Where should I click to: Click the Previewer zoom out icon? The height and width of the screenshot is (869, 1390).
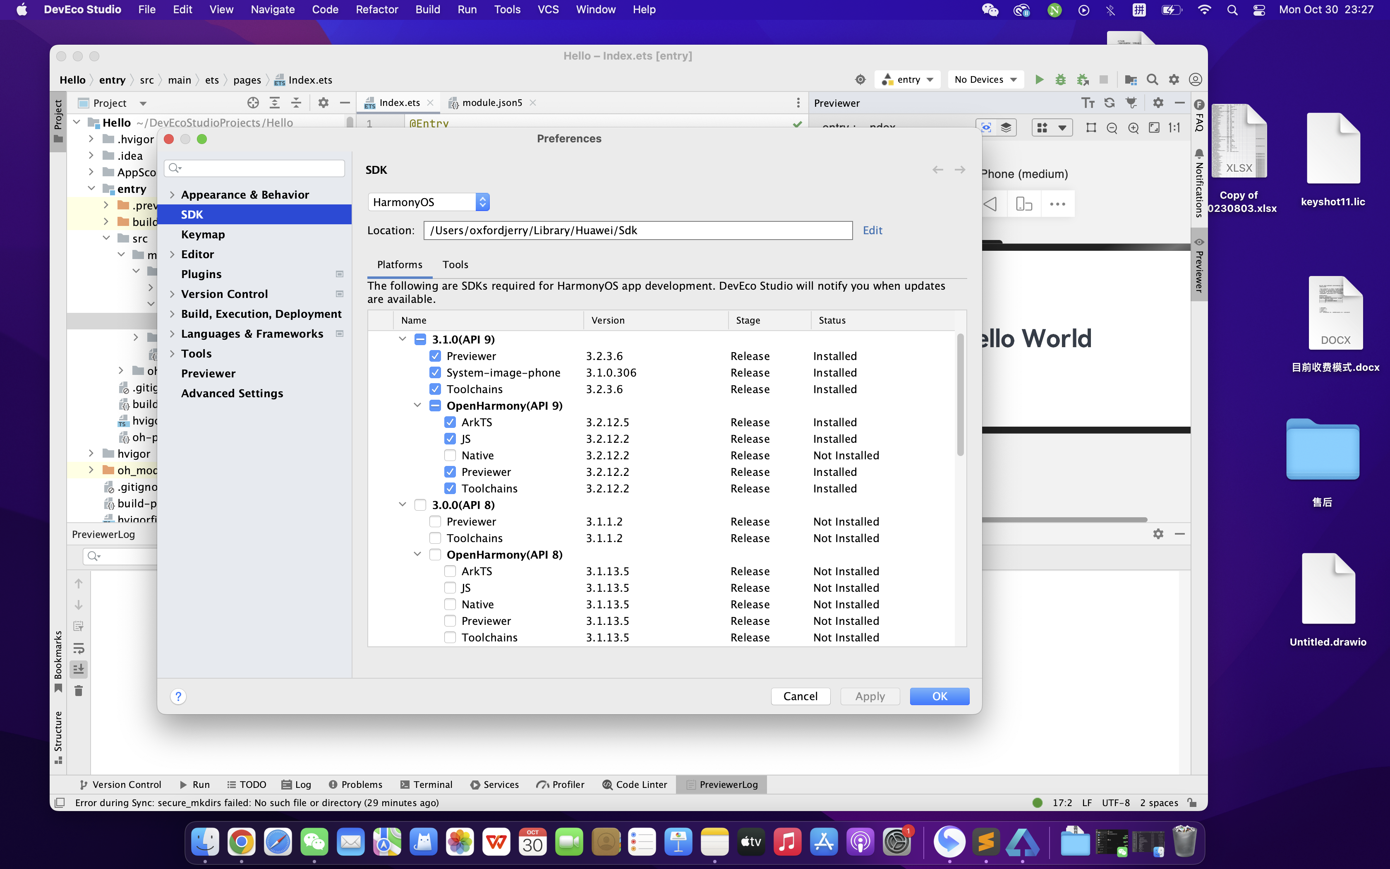coord(1112,127)
